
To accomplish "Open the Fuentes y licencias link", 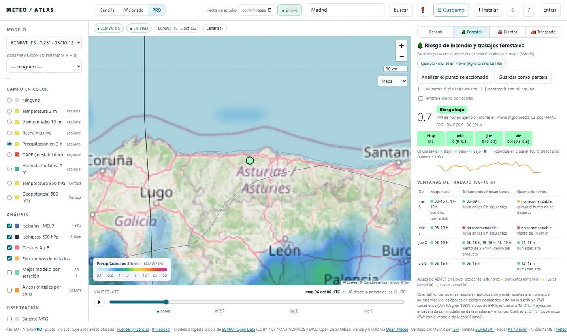I will pyautogui.click(x=133, y=330).
